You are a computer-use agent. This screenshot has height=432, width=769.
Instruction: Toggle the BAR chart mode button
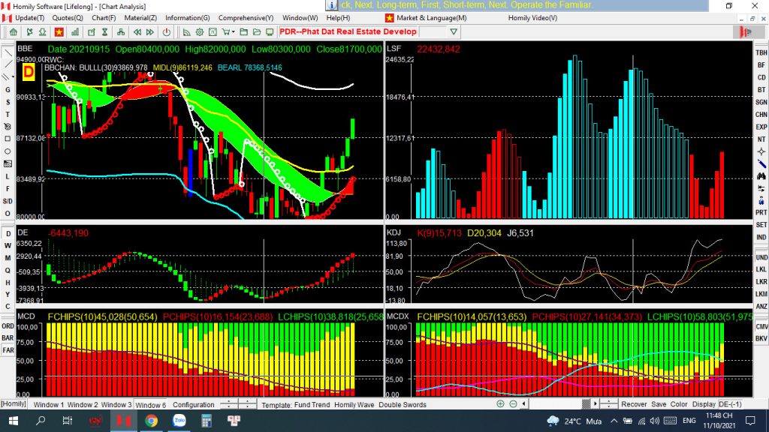(8, 338)
